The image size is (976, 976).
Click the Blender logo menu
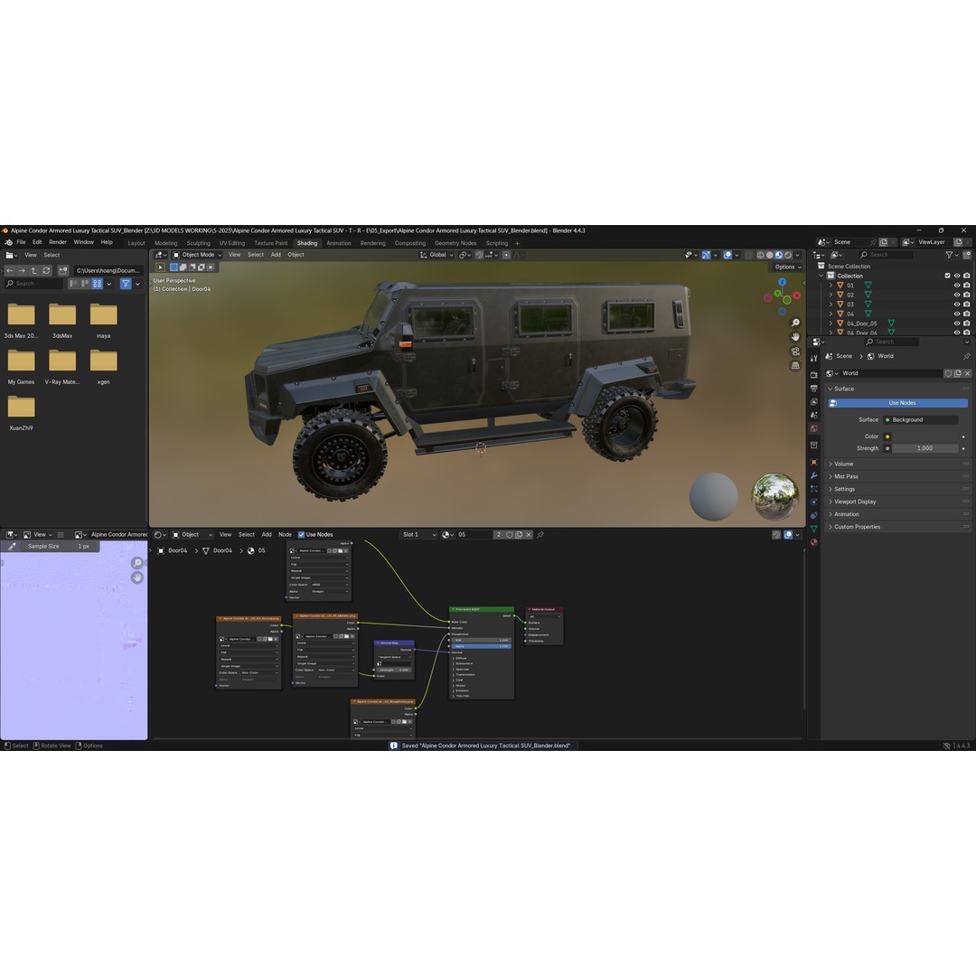pyautogui.click(x=8, y=243)
